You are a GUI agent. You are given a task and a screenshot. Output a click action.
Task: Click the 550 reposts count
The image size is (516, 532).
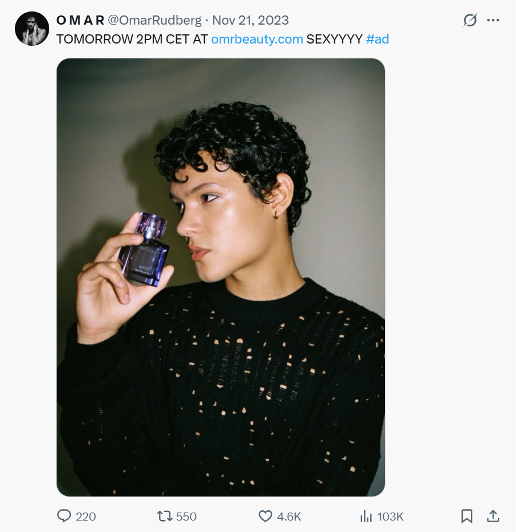186,517
